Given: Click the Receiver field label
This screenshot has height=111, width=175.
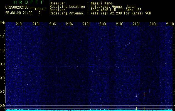Looking at the screenshot, I should [58, 10].
